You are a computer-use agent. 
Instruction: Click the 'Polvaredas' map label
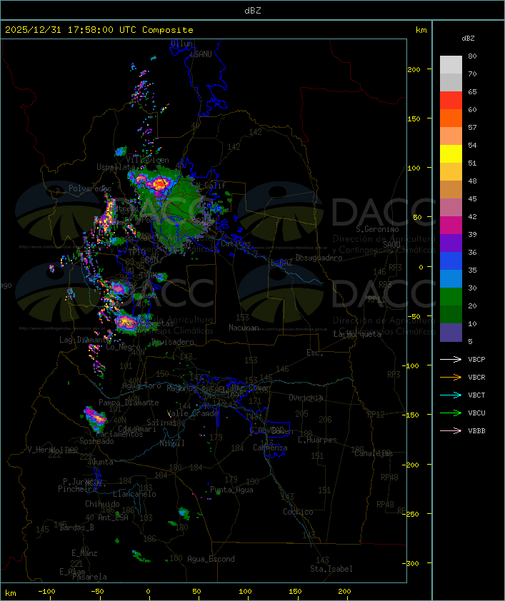pyautogui.click(x=90, y=188)
